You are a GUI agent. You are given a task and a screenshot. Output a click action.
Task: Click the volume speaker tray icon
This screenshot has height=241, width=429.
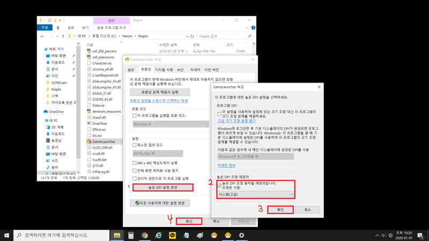coord(383,235)
